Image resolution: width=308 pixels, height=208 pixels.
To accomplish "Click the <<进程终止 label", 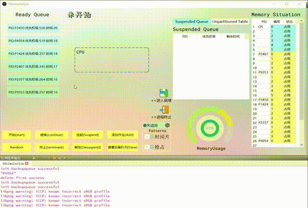I will point(162,117).
